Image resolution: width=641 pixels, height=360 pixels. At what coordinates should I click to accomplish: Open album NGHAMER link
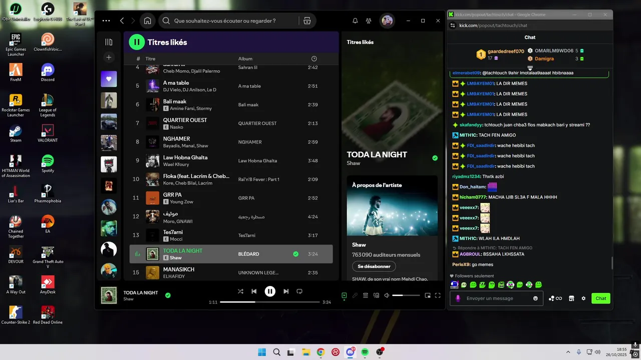[250, 142]
